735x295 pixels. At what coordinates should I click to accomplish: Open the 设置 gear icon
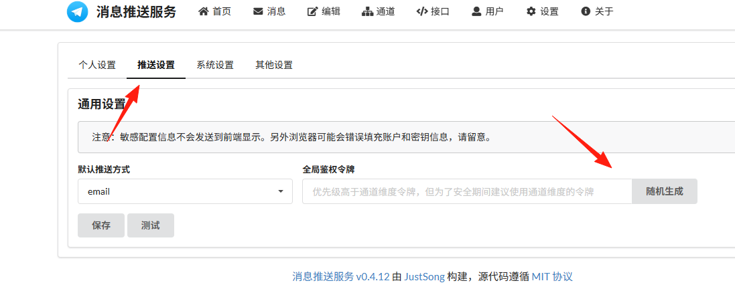(x=531, y=12)
